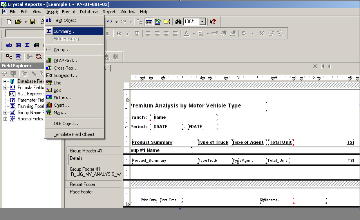Click the Undo arrow icon

coord(110,21)
